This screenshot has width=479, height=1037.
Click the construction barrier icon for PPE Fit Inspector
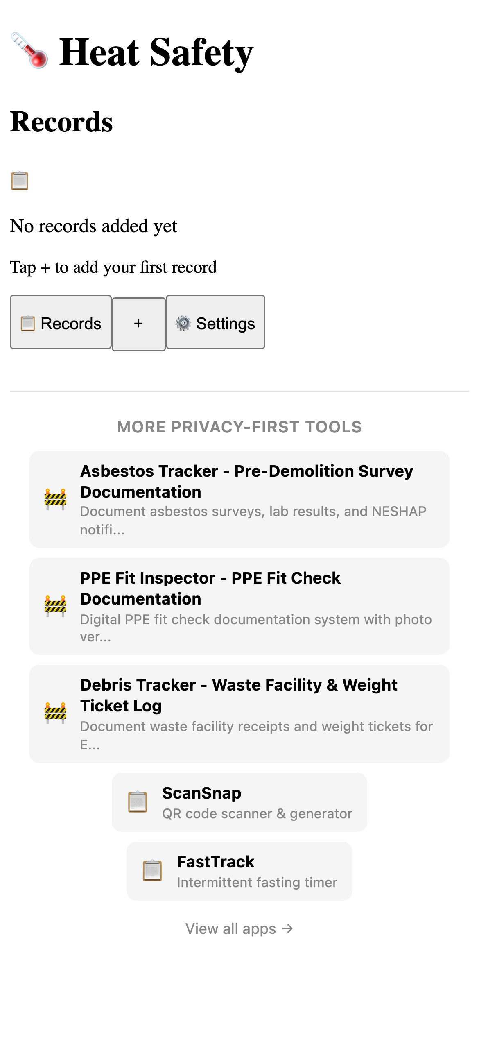(x=55, y=605)
